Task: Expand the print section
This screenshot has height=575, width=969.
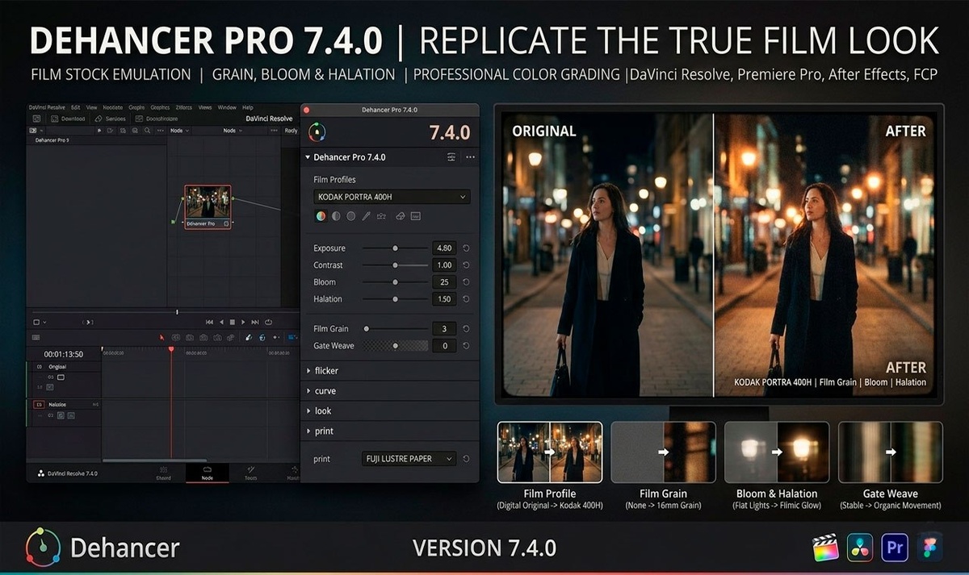Action: coord(308,431)
